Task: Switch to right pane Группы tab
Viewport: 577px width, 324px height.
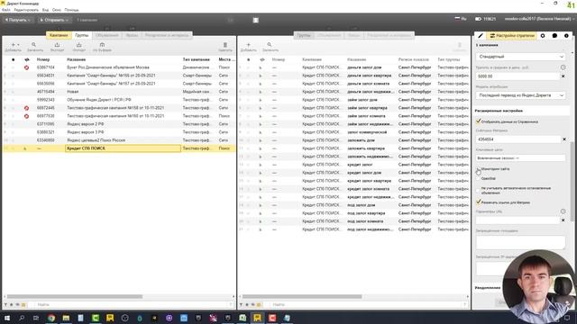Action: coord(304,35)
